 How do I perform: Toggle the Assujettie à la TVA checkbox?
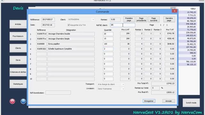coord(69,25)
